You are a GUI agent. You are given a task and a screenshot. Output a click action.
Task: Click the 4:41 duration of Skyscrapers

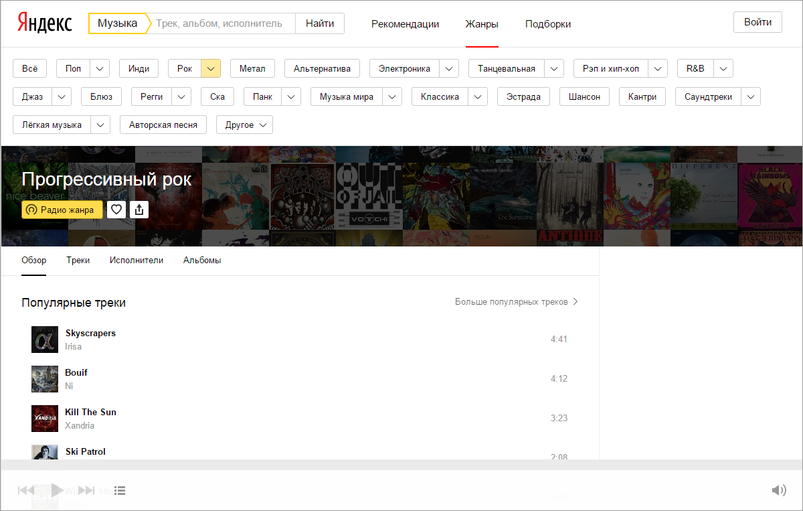(x=559, y=340)
